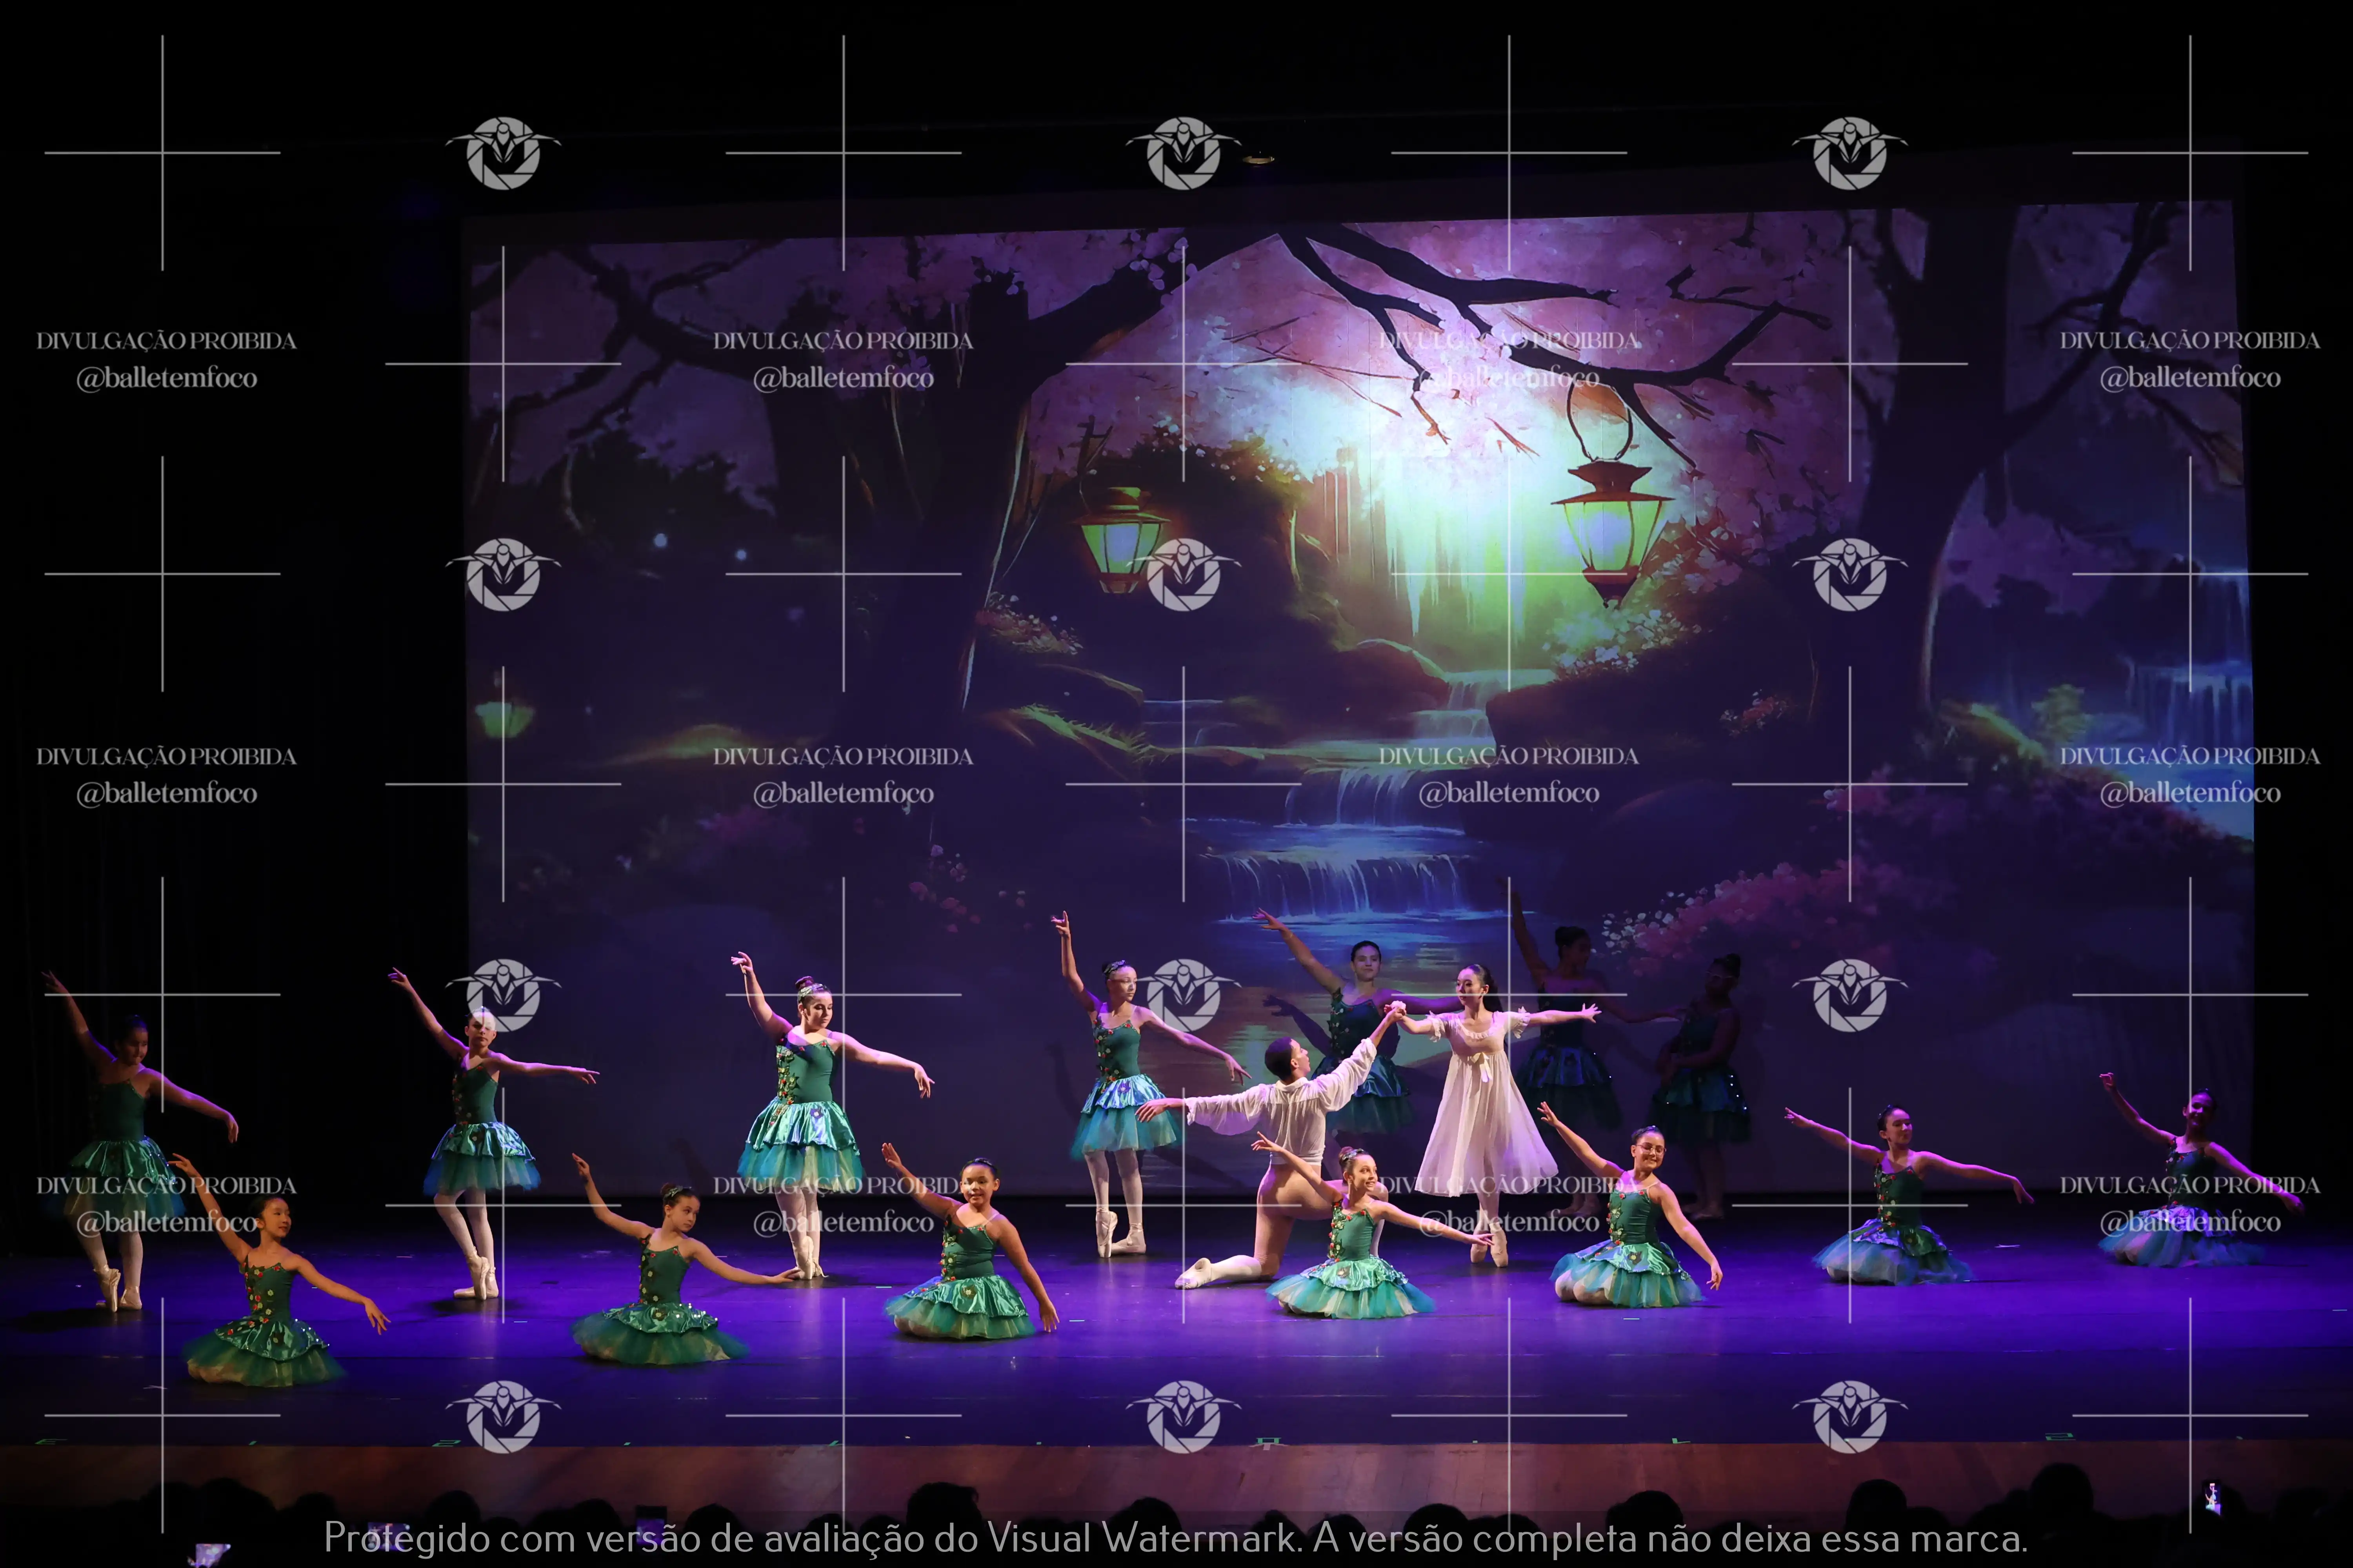Click the ballerina wearing the white dress
This screenshot has height=1568, width=2353.
(1481, 1100)
